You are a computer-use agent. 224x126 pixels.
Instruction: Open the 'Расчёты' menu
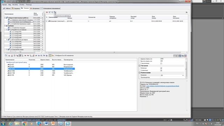(x=15, y=5)
